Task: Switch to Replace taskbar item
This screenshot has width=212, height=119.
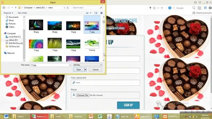Action: click(39, 116)
